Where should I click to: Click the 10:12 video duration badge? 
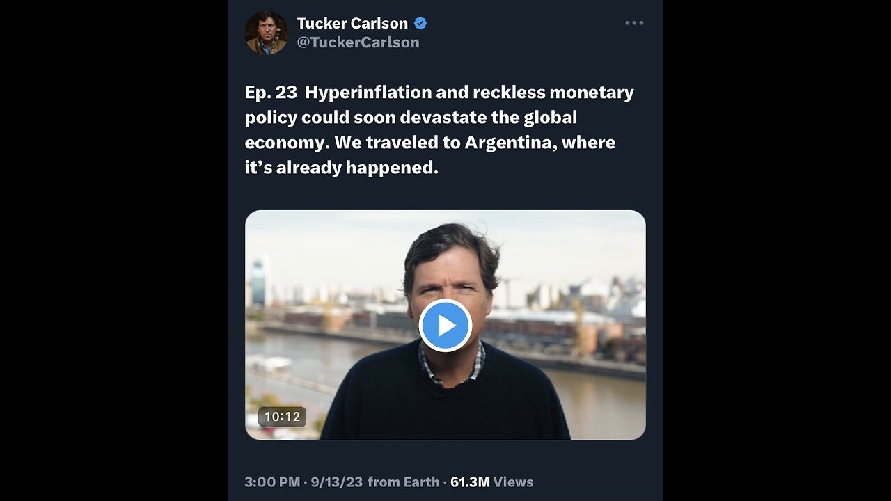click(x=282, y=417)
